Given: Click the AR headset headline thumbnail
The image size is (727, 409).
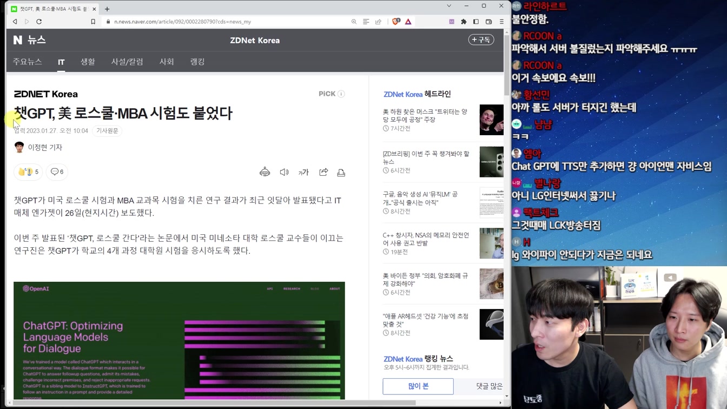Looking at the screenshot, I should [x=491, y=324].
